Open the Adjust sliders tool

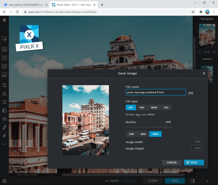pos(4,102)
